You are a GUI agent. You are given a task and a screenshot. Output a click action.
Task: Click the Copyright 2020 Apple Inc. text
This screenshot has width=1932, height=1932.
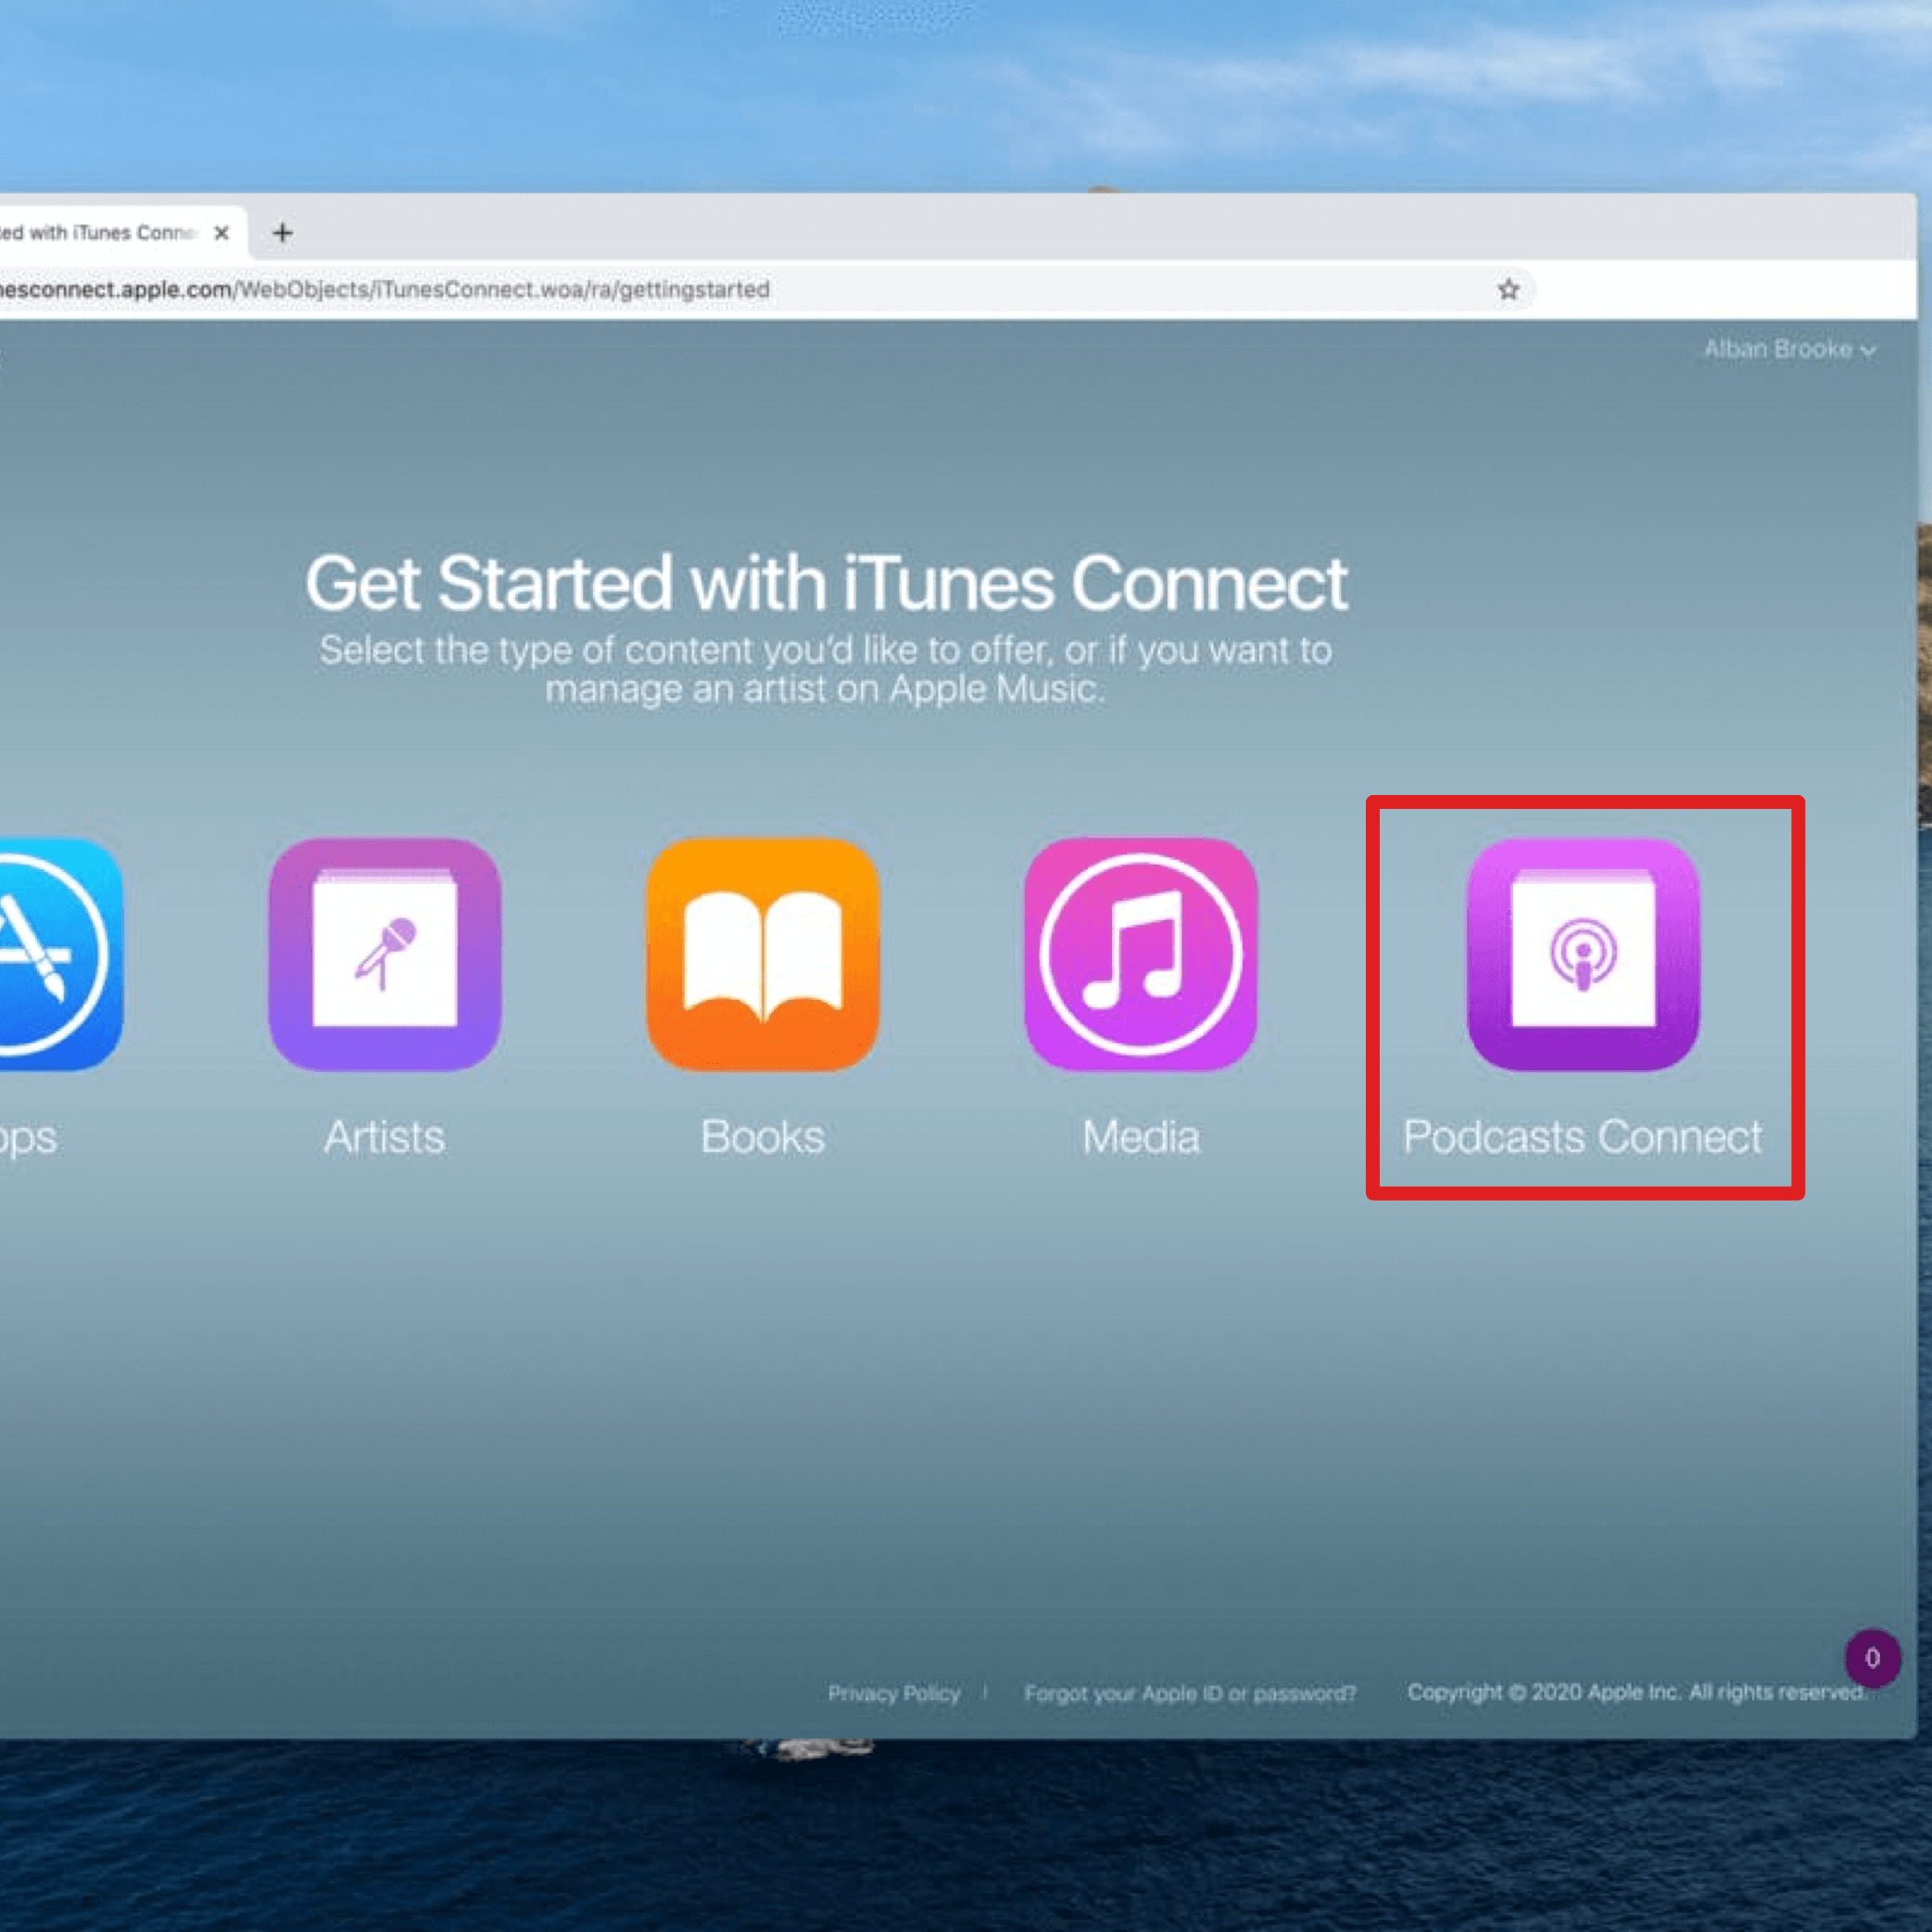(x=1636, y=1692)
